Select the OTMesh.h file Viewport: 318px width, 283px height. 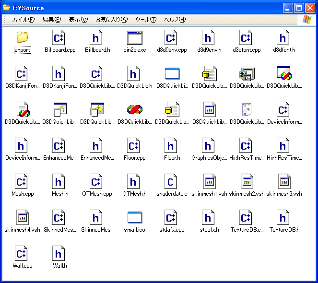[134, 182]
